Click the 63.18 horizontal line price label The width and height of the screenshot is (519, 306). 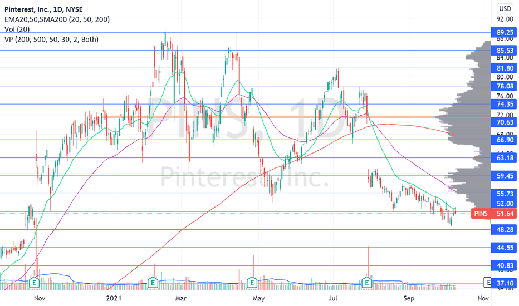503,158
